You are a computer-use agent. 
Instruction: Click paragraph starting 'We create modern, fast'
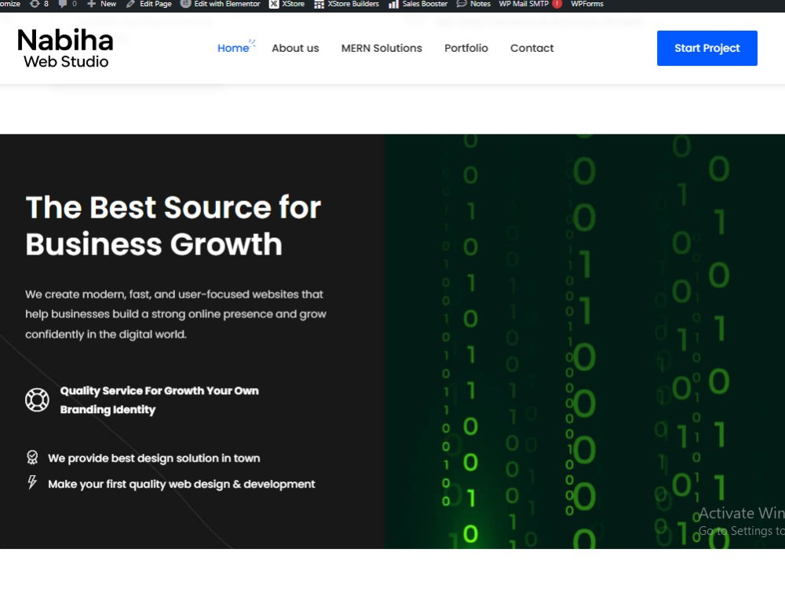tap(176, 314)
